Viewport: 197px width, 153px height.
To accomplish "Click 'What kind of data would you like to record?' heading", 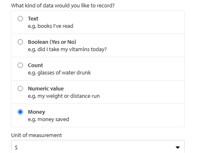I will (x=63, y=6).
